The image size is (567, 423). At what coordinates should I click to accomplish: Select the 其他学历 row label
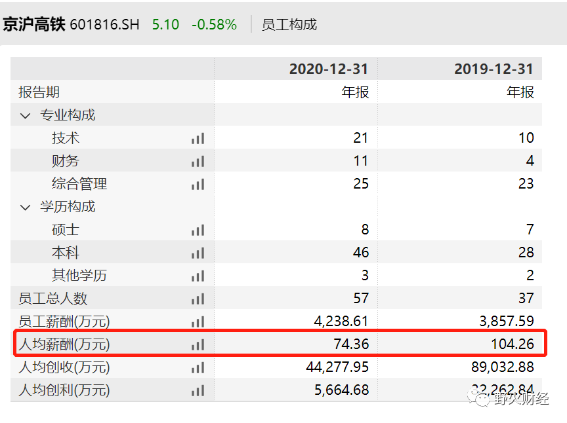click(x=79, y=276)
